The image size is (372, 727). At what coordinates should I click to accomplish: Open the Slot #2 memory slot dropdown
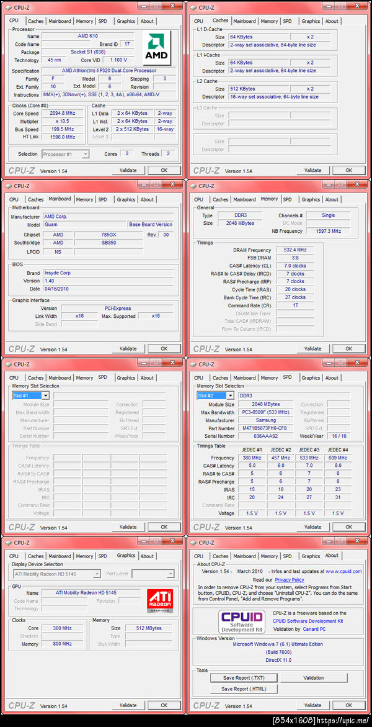tap(215, 395)
